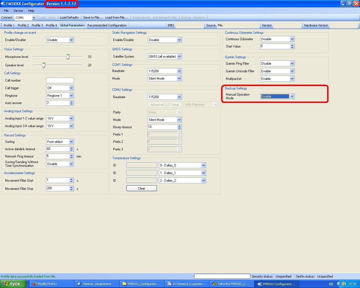Switch to Recommended Configuration tab

[x=107, y=25]
